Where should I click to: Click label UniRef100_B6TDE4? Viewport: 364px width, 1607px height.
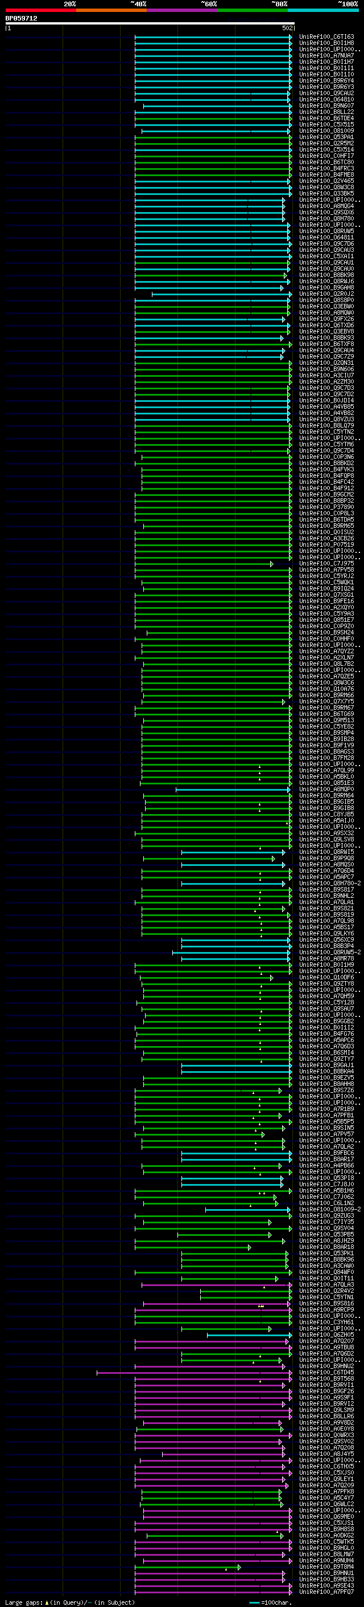(x=326, y=118)
